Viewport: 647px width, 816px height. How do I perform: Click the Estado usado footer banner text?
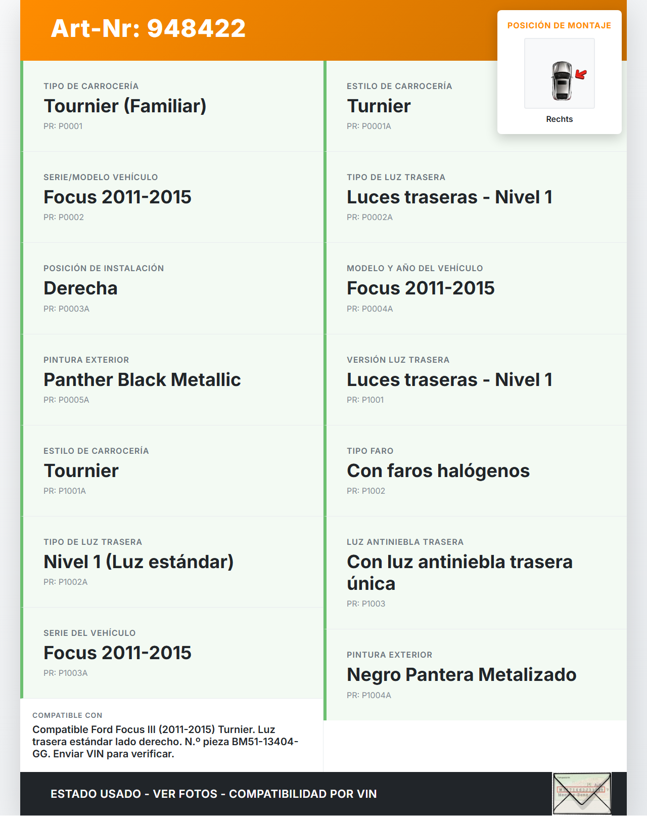[213, 794]
